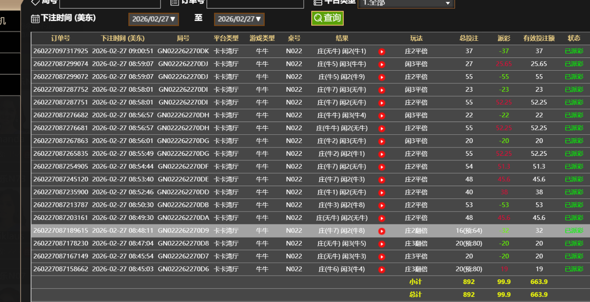Open the start date 2026/02/27 picker
The image size is (590, 302).
click(x=153, y=19)
